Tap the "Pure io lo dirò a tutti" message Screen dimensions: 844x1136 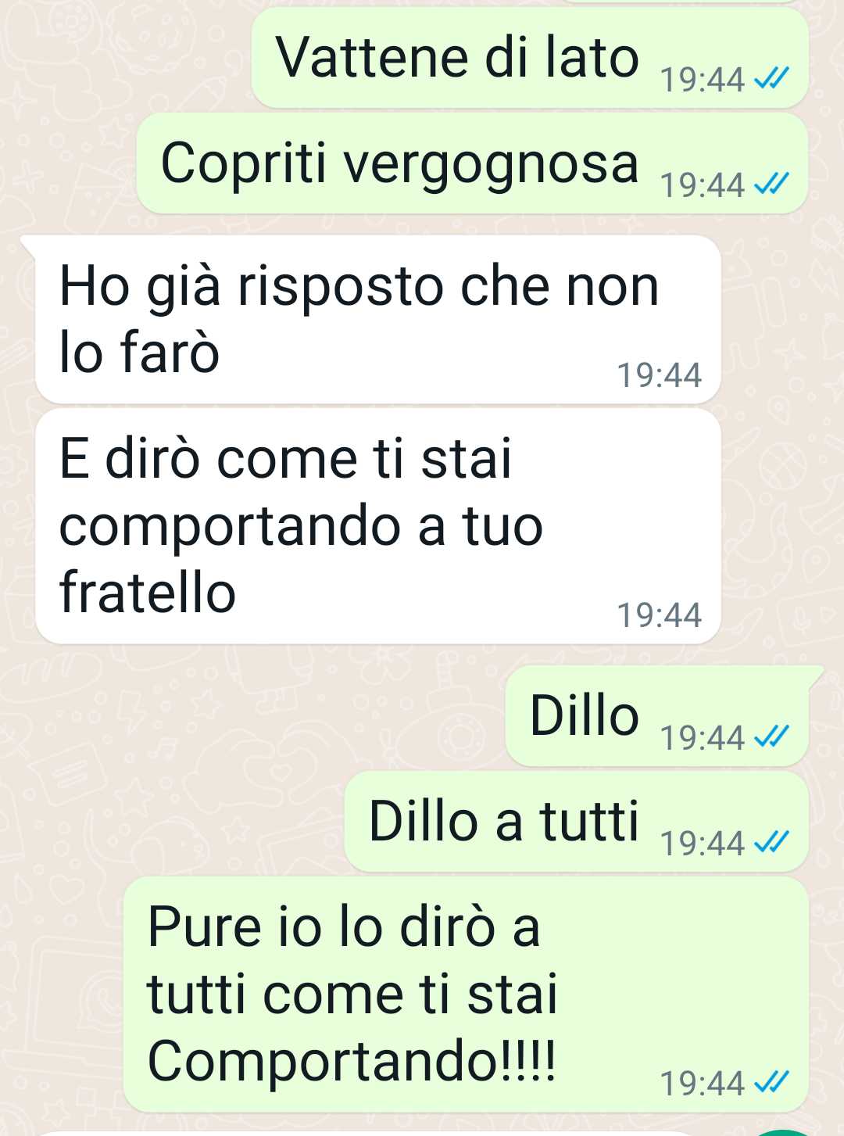pos(466,994)
